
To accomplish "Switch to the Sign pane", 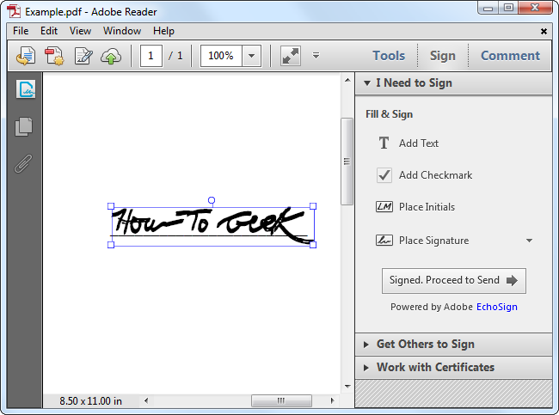I will tap(443, 56).
